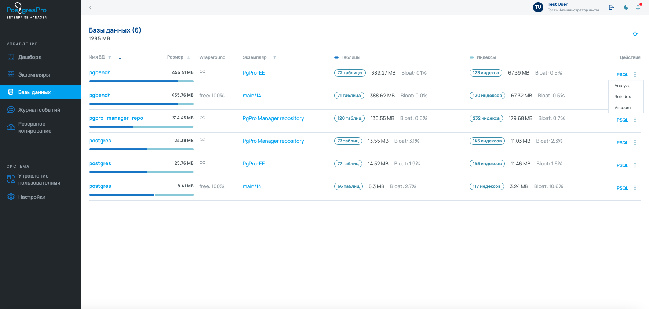Click the Управление пользователями icon
649x309 pixels.
(11, 179)
